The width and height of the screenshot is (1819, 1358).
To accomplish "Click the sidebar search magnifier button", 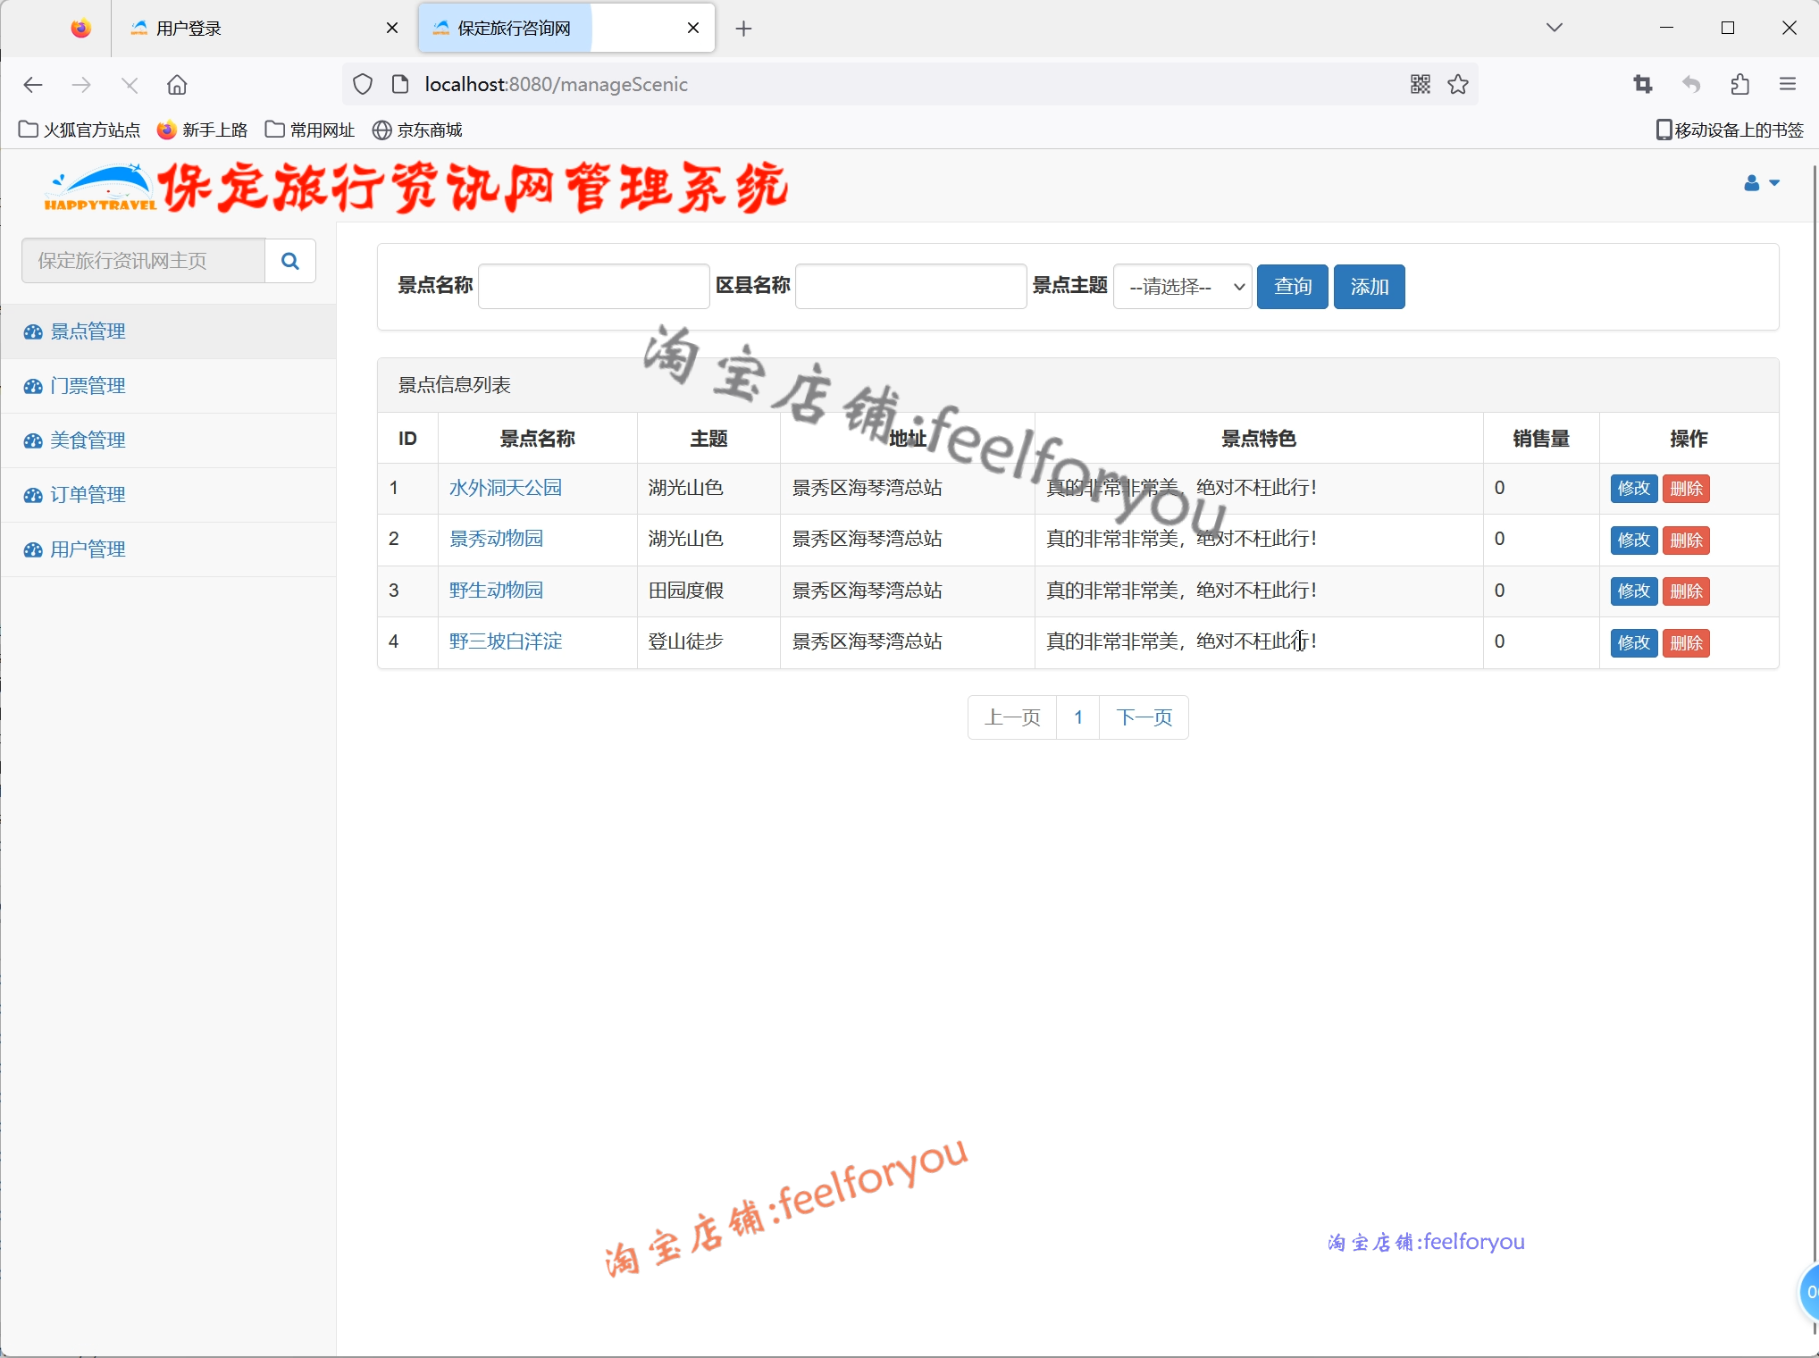I will tap(290, 261).
